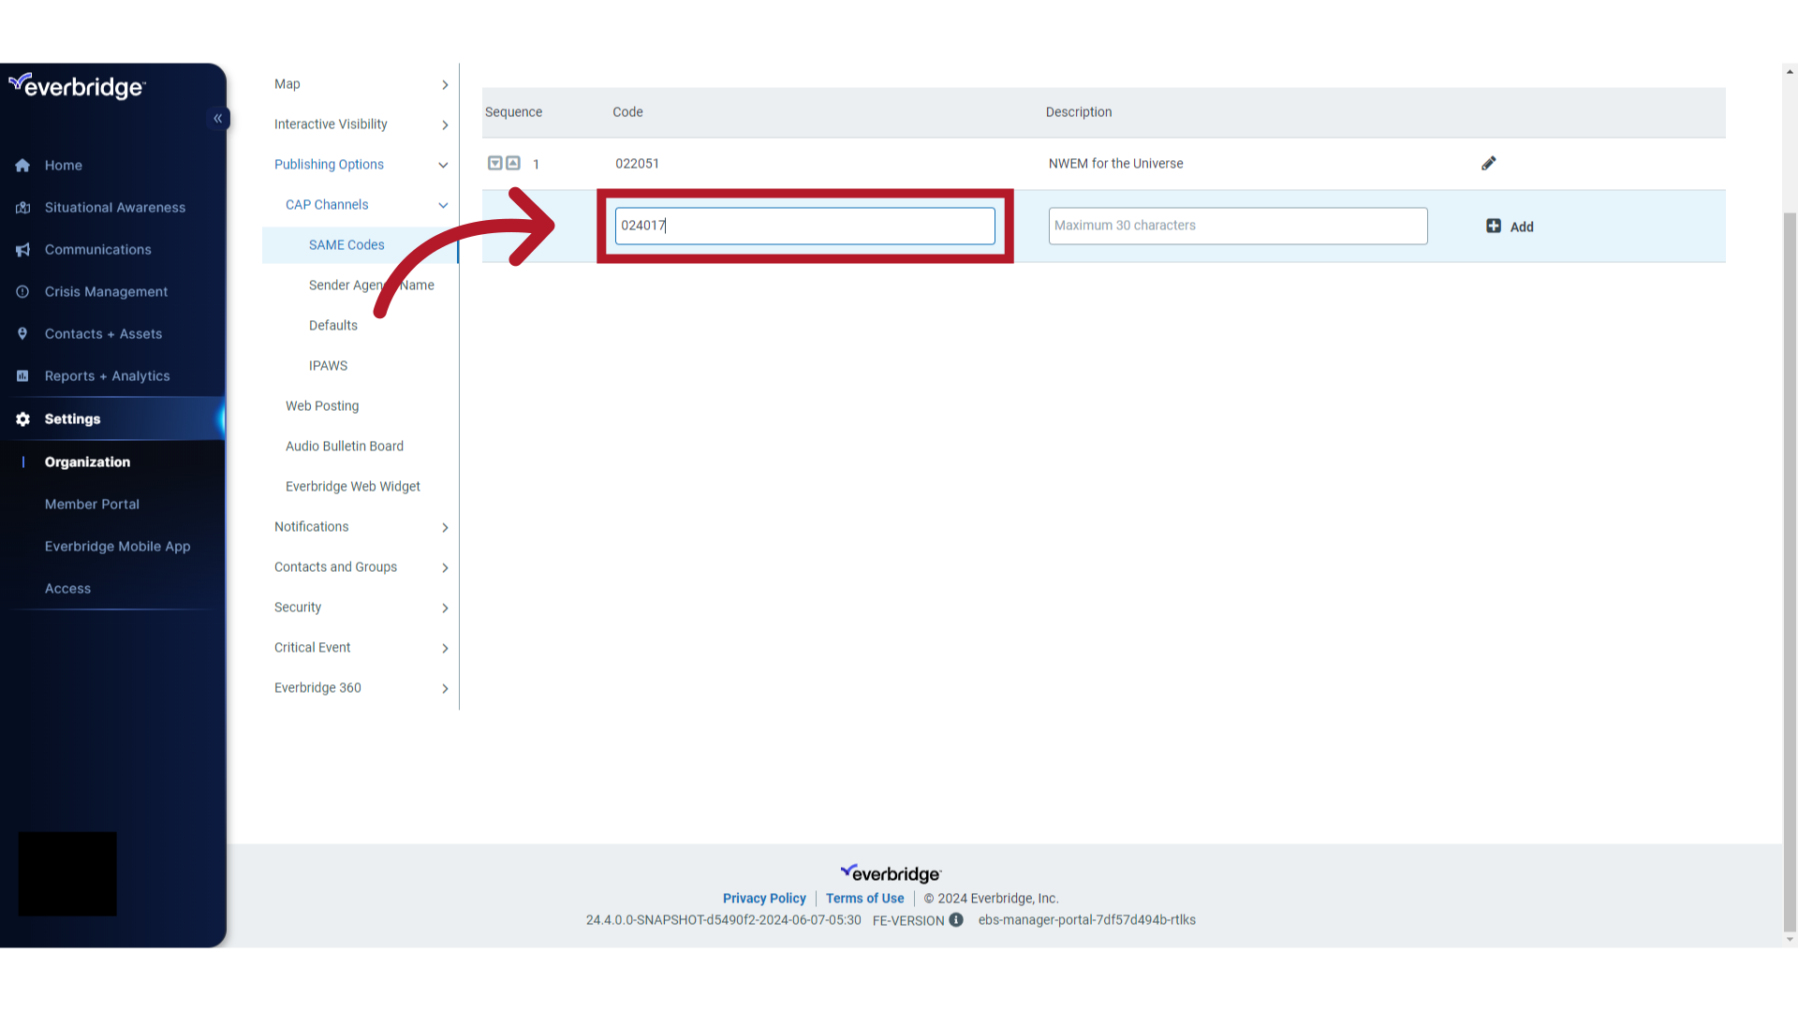This screenshot has height=1011, width=1798.
Task: Click the 024017 code input field
Action: pos(805,225)
